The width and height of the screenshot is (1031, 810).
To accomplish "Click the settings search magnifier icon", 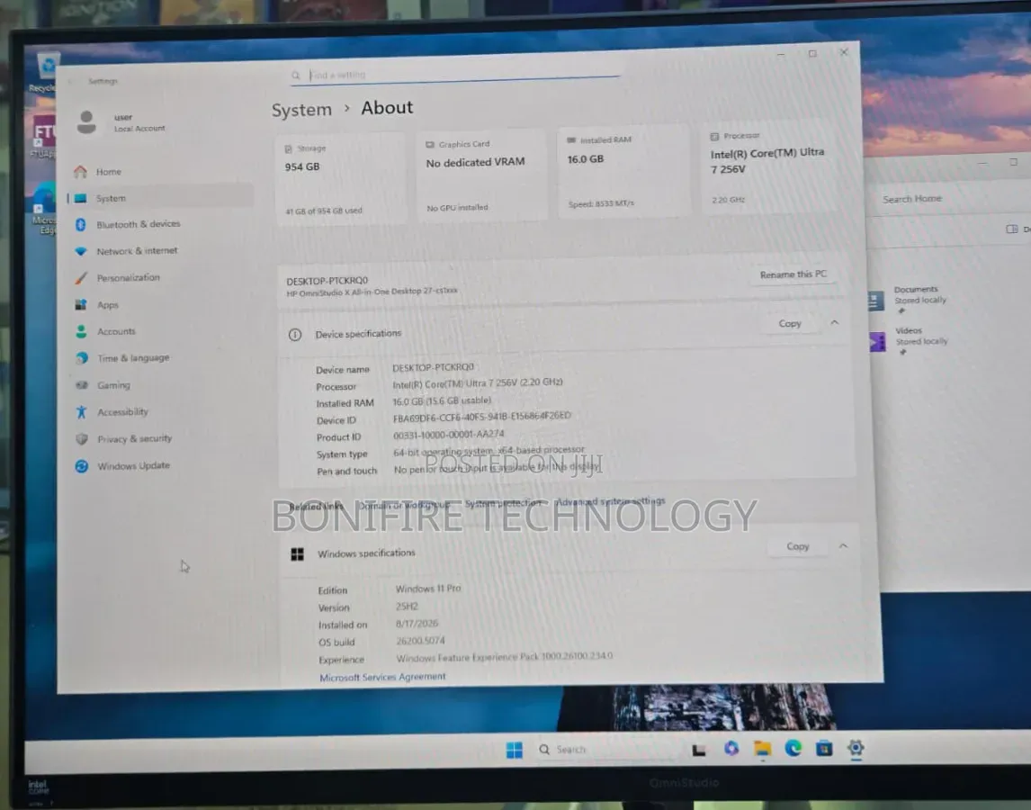I will [296, 75].
